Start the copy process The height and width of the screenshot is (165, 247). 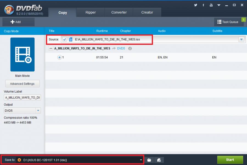click(230, 159)
